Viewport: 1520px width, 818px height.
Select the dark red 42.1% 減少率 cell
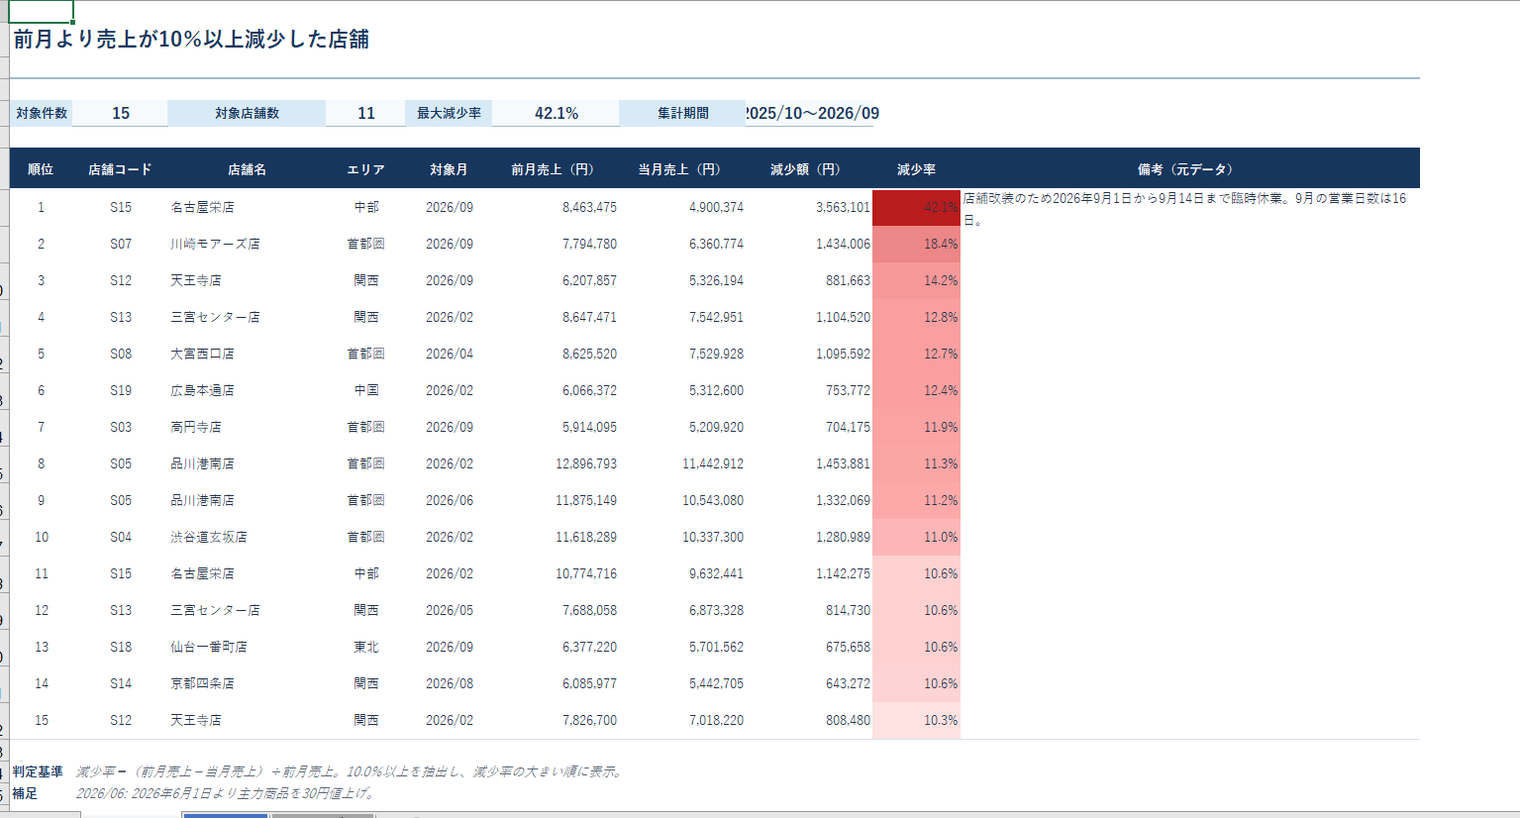coord(916,207)
